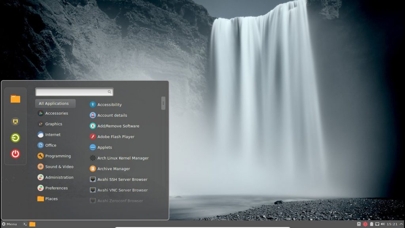Click the Internet category cloud icon
This screenshot has height=228, width=405.
coord(41,135)
